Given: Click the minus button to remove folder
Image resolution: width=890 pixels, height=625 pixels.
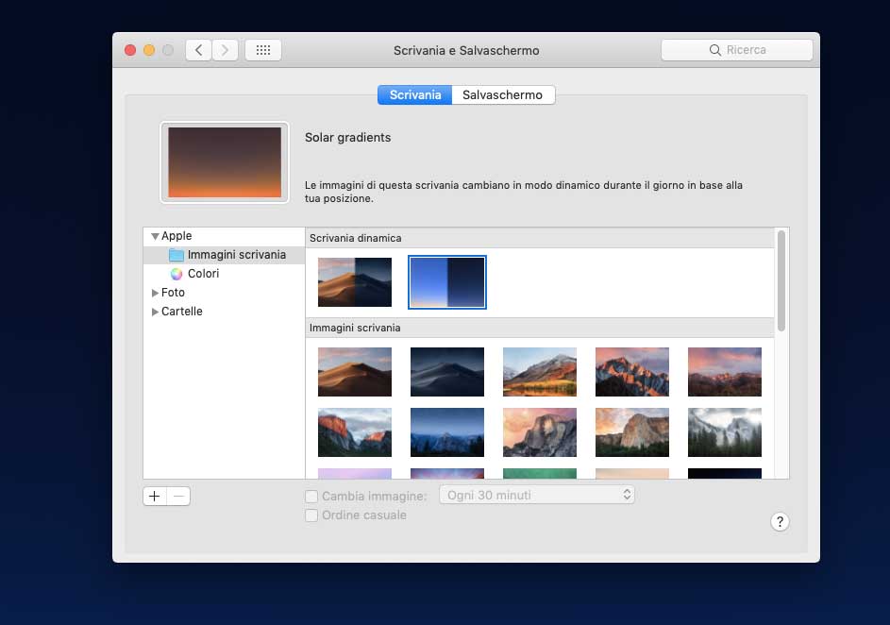Looking at the screenshot, I should 178,496.
